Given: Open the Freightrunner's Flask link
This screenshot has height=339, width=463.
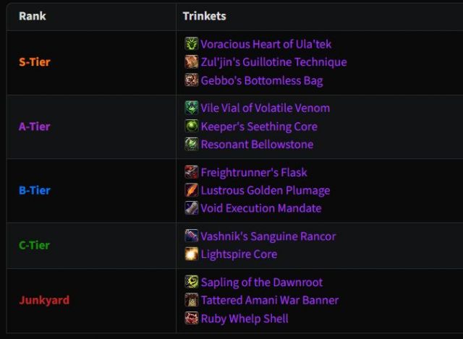Looking at the screenshot, I should click(254, 172).
